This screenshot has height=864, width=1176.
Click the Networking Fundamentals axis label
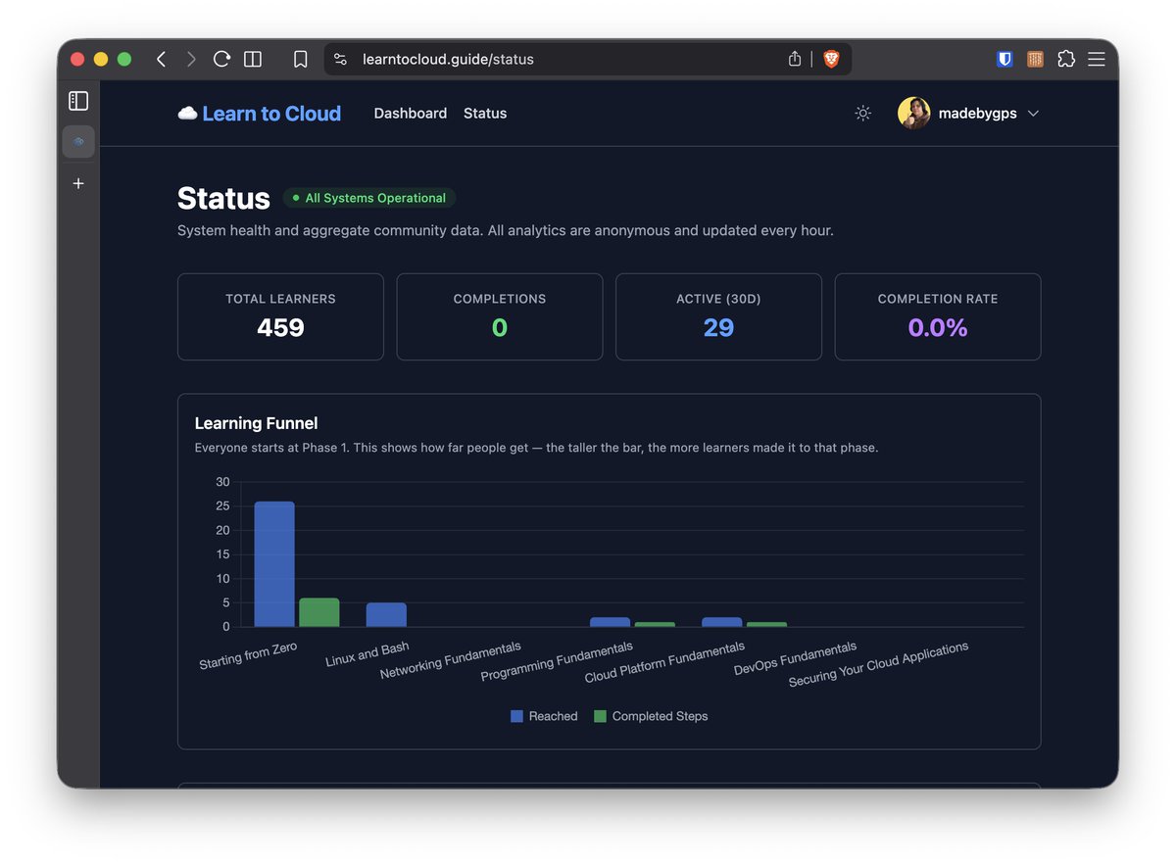click(x=451, y=661)
